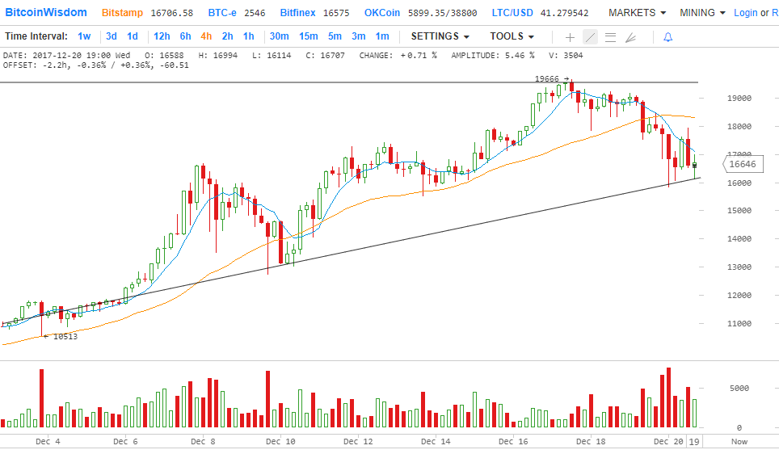
Task: Open the Bitstamp market
Action: coord(123,13)
